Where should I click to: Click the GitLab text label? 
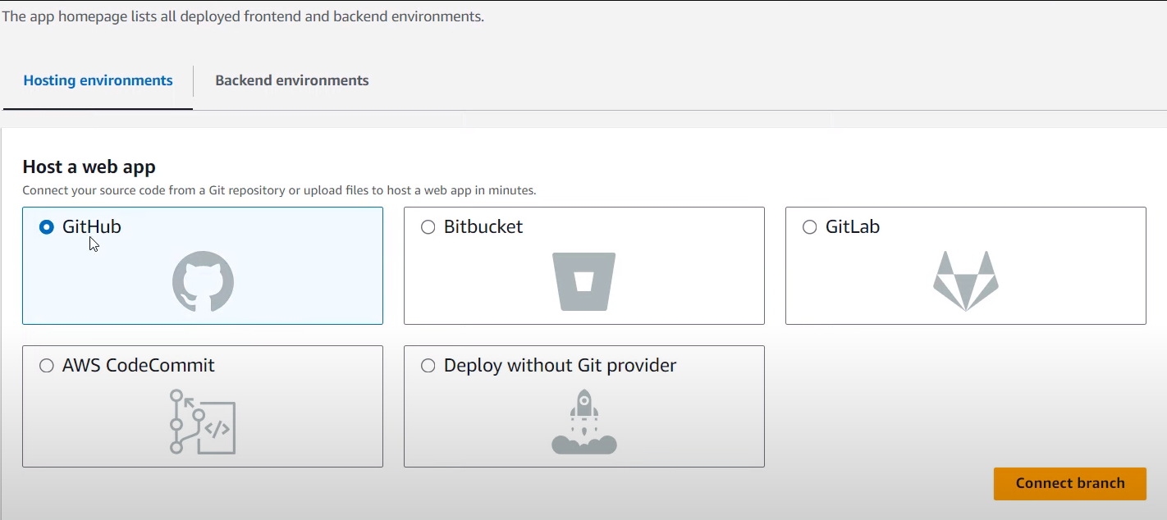[853, 227]
